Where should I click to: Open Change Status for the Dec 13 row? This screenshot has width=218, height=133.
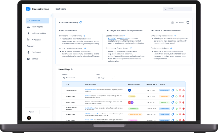pyautogui.click(x=164, y=109)
